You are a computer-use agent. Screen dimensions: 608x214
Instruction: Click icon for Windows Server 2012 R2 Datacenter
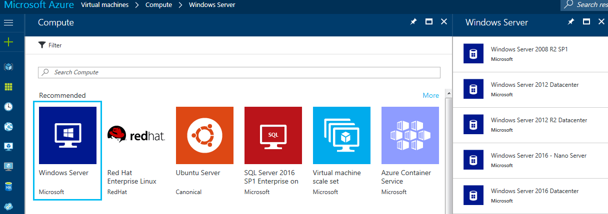(x=473, y=124)
